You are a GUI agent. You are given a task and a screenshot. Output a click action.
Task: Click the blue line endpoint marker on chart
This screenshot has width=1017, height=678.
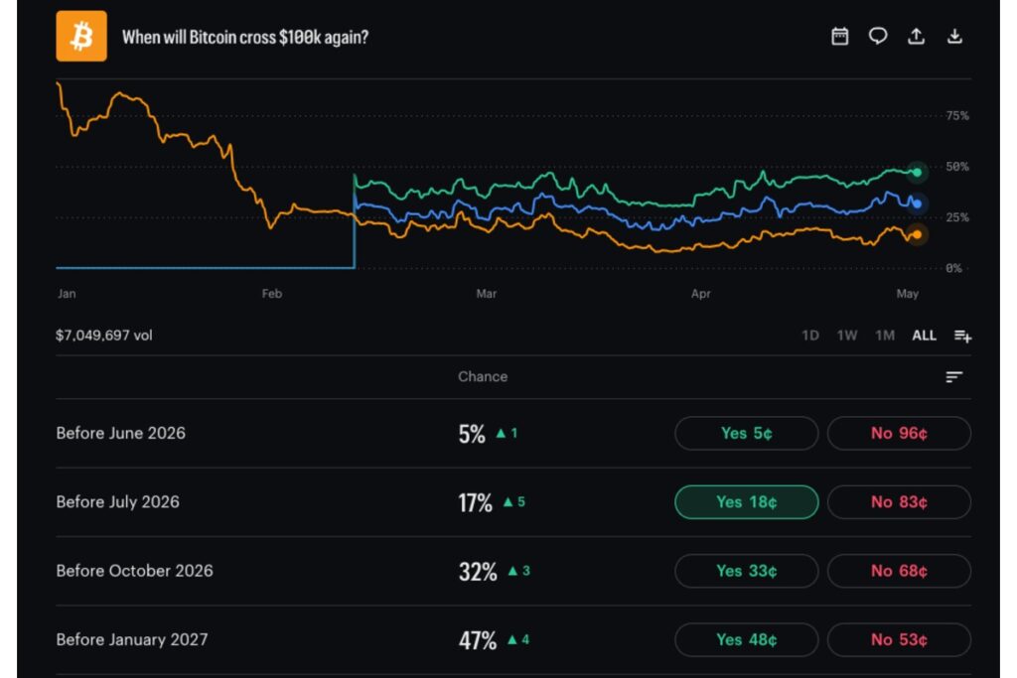tap(917, 203)
